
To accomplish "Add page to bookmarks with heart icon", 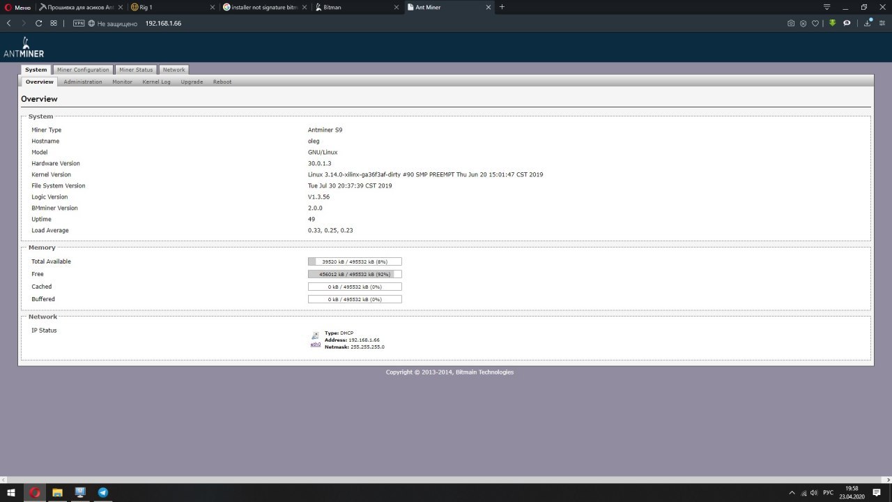I will pos(816,23).
